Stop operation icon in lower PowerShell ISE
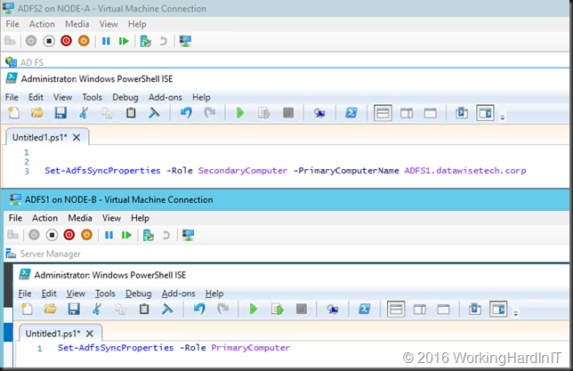This screenshot has height=371, width=573. pos(301,310)
